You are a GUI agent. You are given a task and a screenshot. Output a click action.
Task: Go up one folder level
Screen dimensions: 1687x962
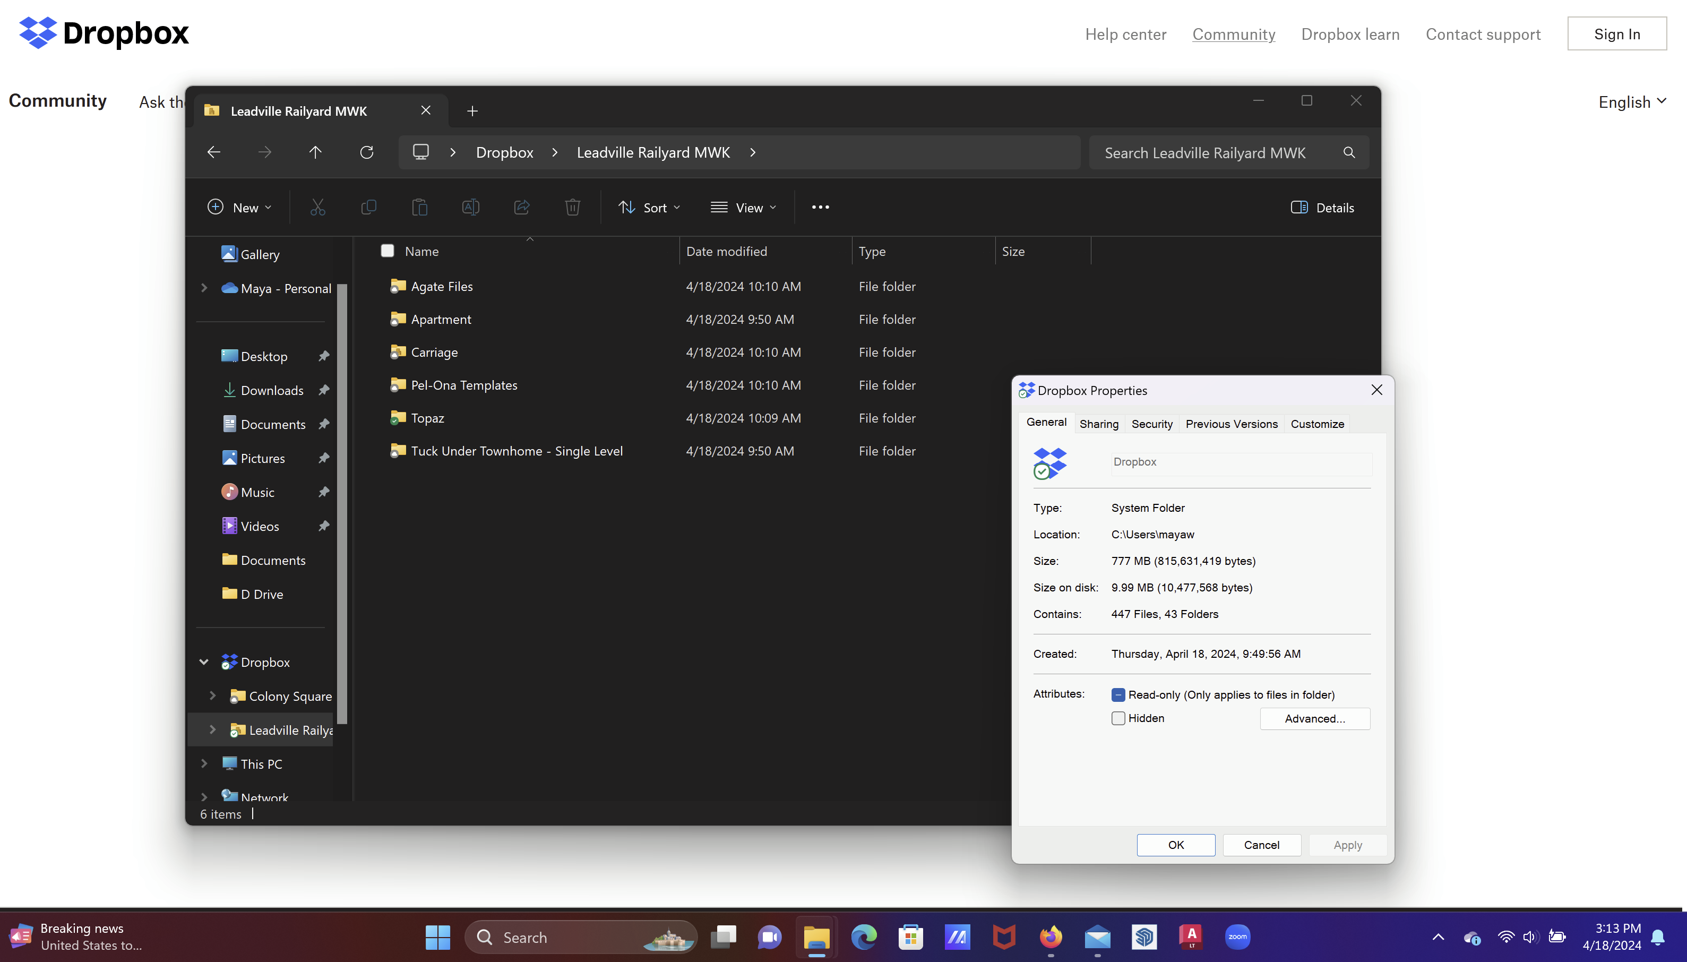click(x=315, y=152)
